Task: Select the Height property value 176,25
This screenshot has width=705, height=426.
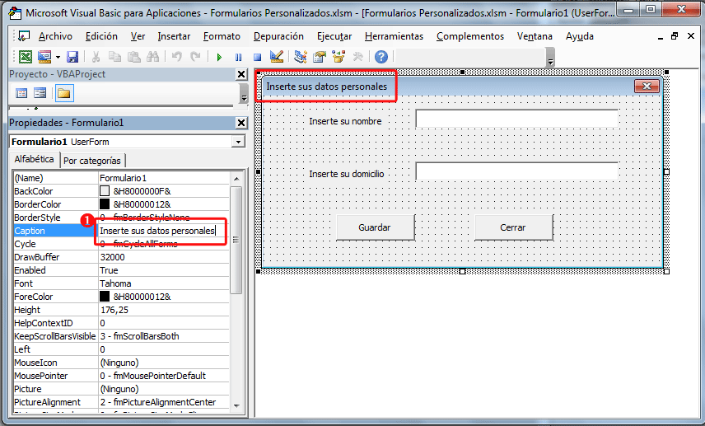Action: 163,310
